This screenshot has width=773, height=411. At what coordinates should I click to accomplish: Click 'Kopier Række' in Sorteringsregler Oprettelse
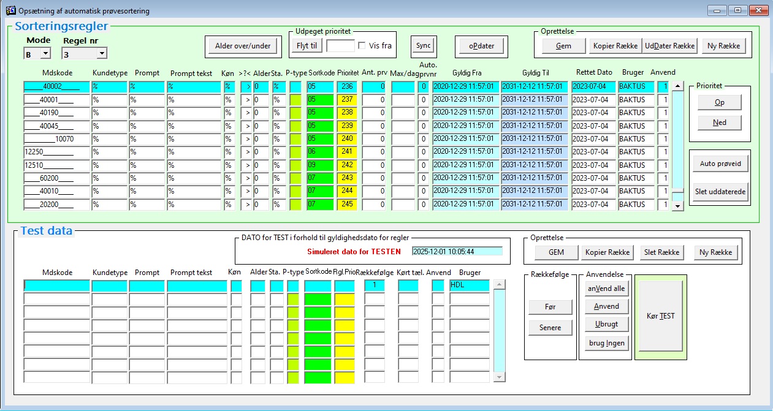coord(615,46)
